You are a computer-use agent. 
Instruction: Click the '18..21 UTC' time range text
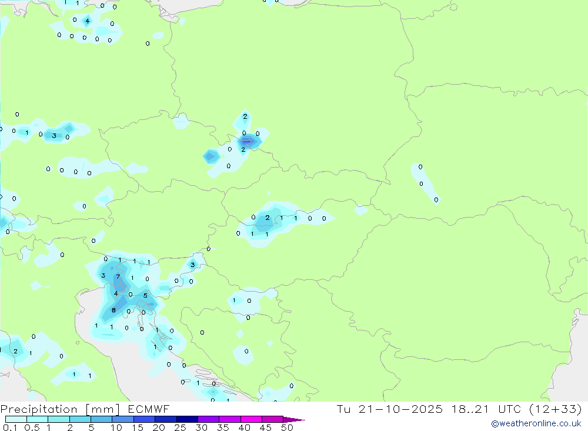pos(486,409)
